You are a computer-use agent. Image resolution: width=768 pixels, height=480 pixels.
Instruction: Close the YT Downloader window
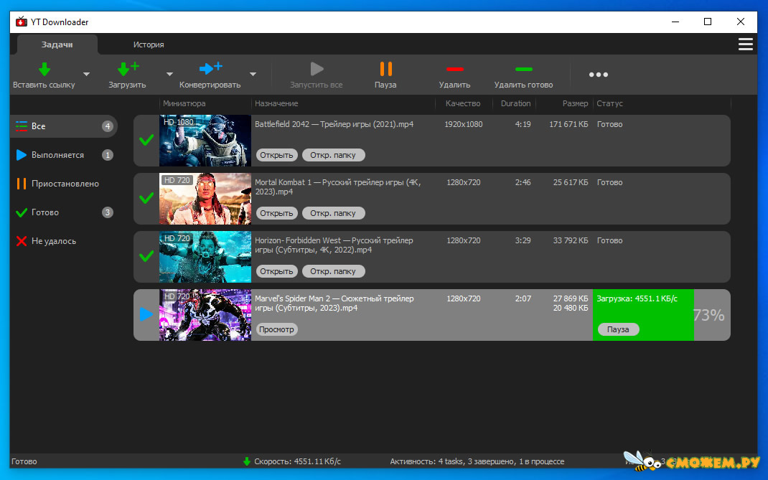click(741, 22)
